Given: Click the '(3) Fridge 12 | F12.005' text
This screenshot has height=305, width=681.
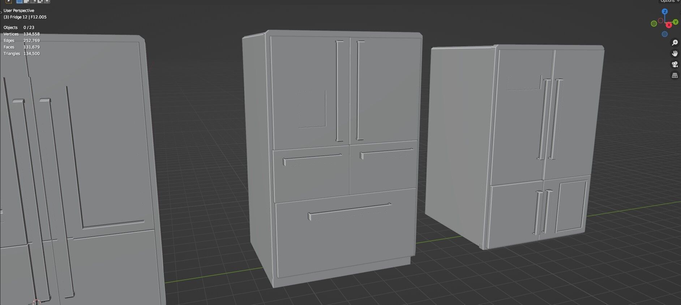Looking at the screenshot, I should (x=25, y=17).
